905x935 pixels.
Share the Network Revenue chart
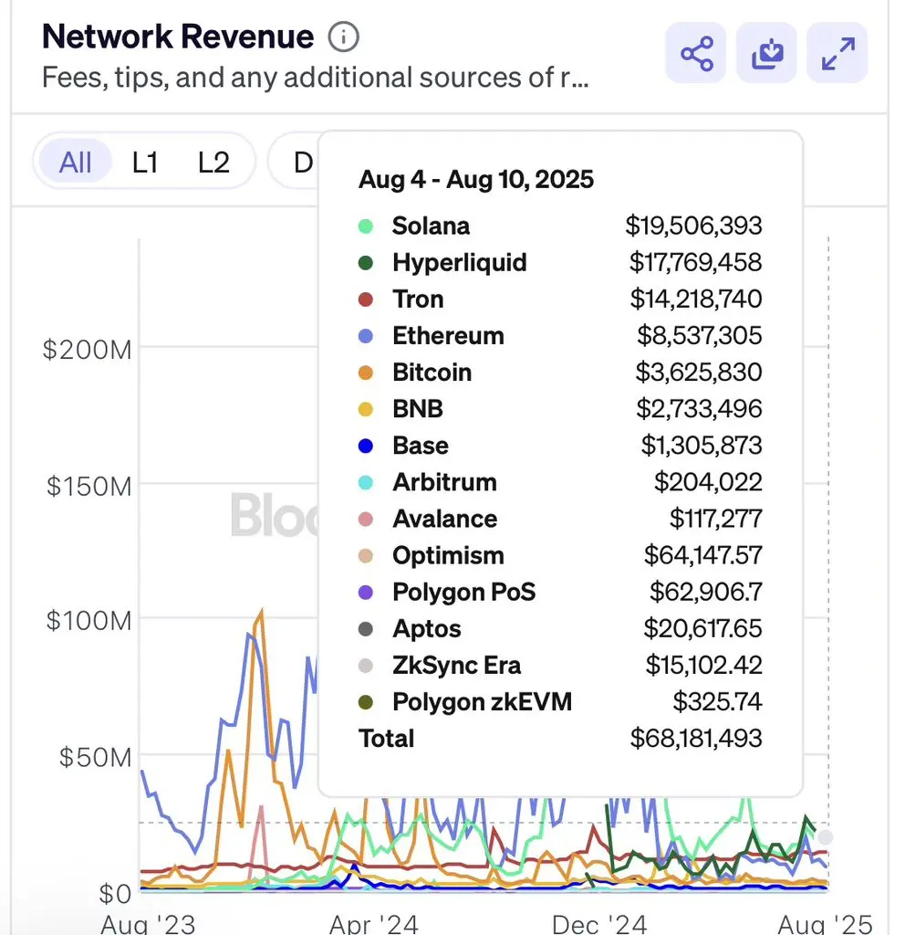[x=696, y=53]
